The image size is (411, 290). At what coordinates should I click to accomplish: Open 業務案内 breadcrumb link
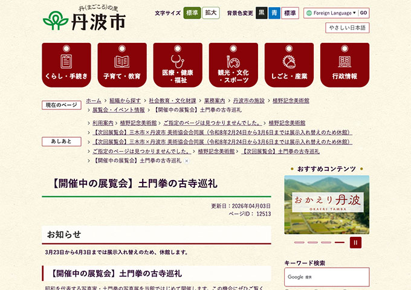pos(215,101)
